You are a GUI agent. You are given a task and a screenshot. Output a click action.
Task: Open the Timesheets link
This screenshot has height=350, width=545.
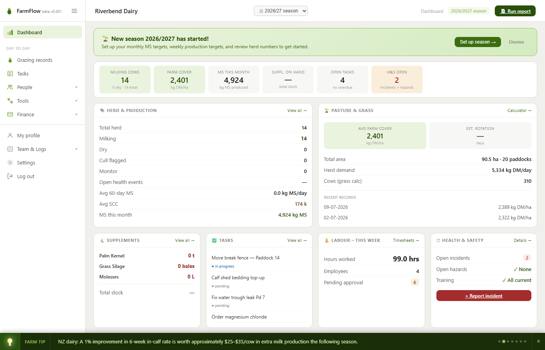pyautogui.click(x=406, y=240)
